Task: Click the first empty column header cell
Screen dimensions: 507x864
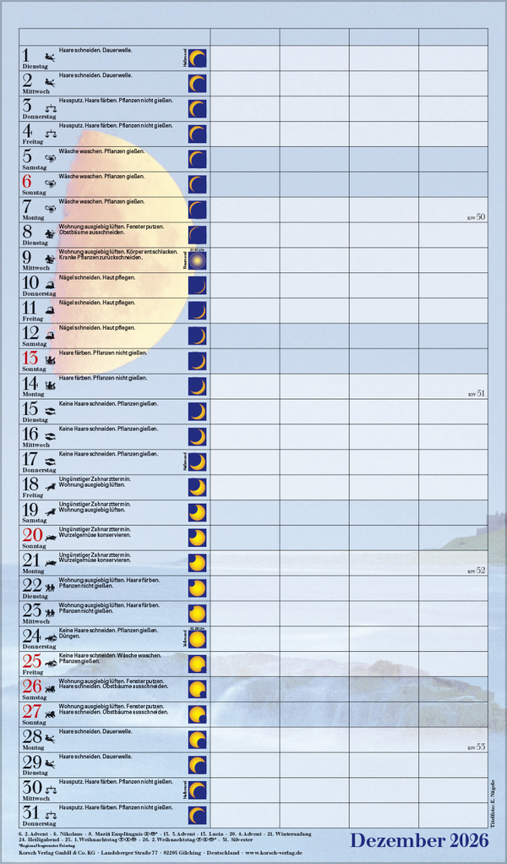Action: (x=244, y=36)
